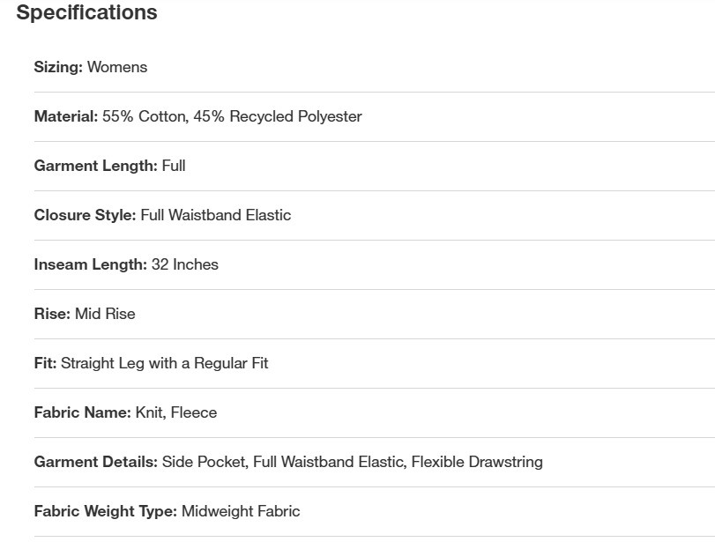Click the Mid Rise value
Screen dimensions: 715x542
[x=105, y=314]
